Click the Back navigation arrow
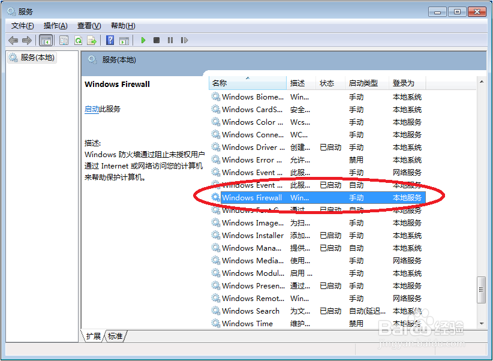Image resolution: width=493 pixels, height=361 pixels. point(14,40)
